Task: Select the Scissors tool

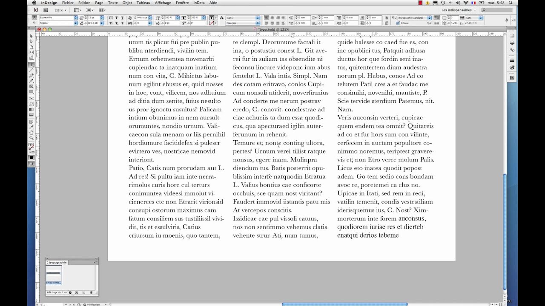Action: click(31, 98)
